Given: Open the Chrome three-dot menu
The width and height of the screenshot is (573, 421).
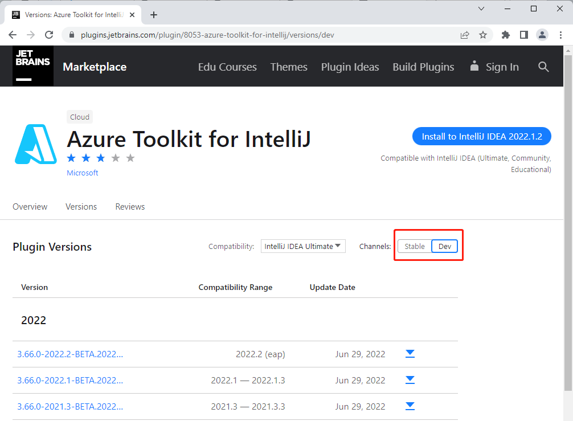Looking at the screenshot, I should (x=560, y=35).
